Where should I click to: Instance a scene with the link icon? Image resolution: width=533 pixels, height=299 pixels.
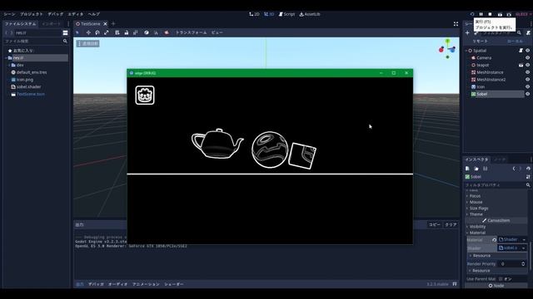pos(476,33)
